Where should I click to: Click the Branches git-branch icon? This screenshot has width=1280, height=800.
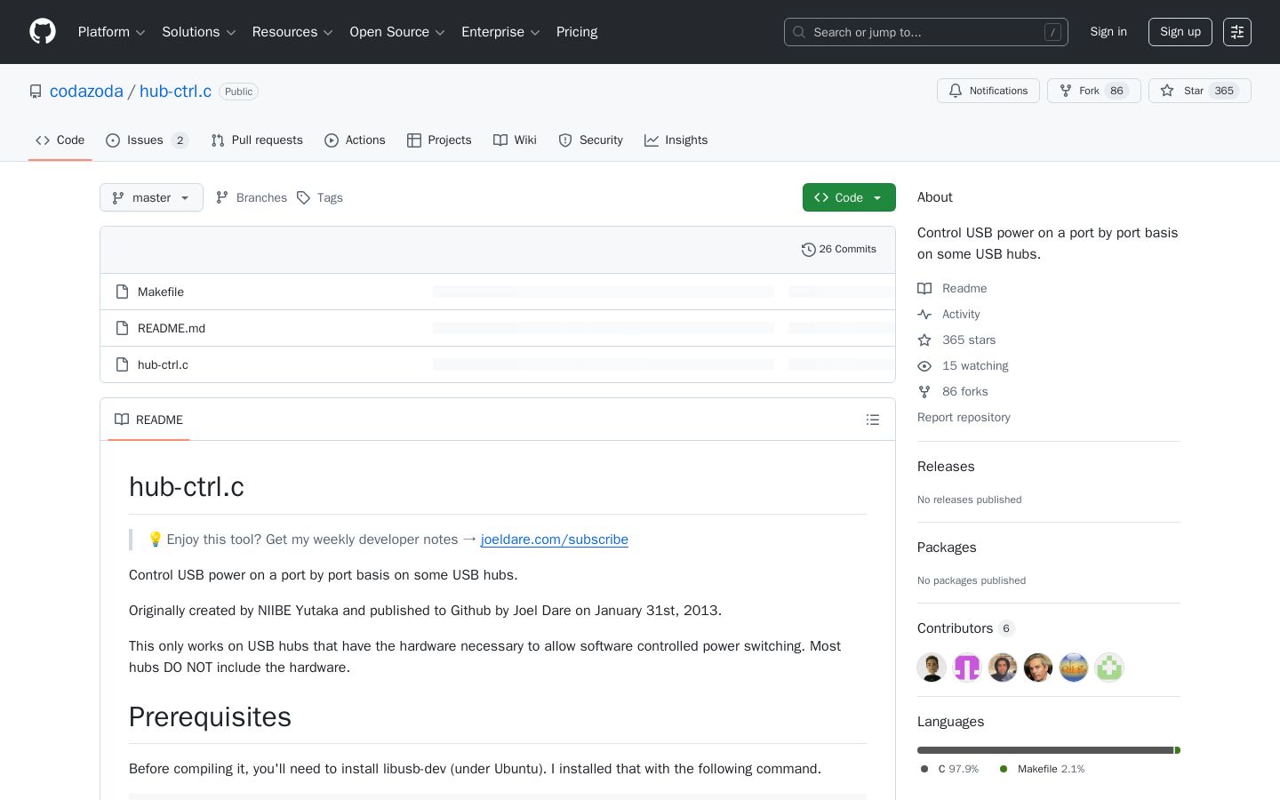tap(222, 197)
